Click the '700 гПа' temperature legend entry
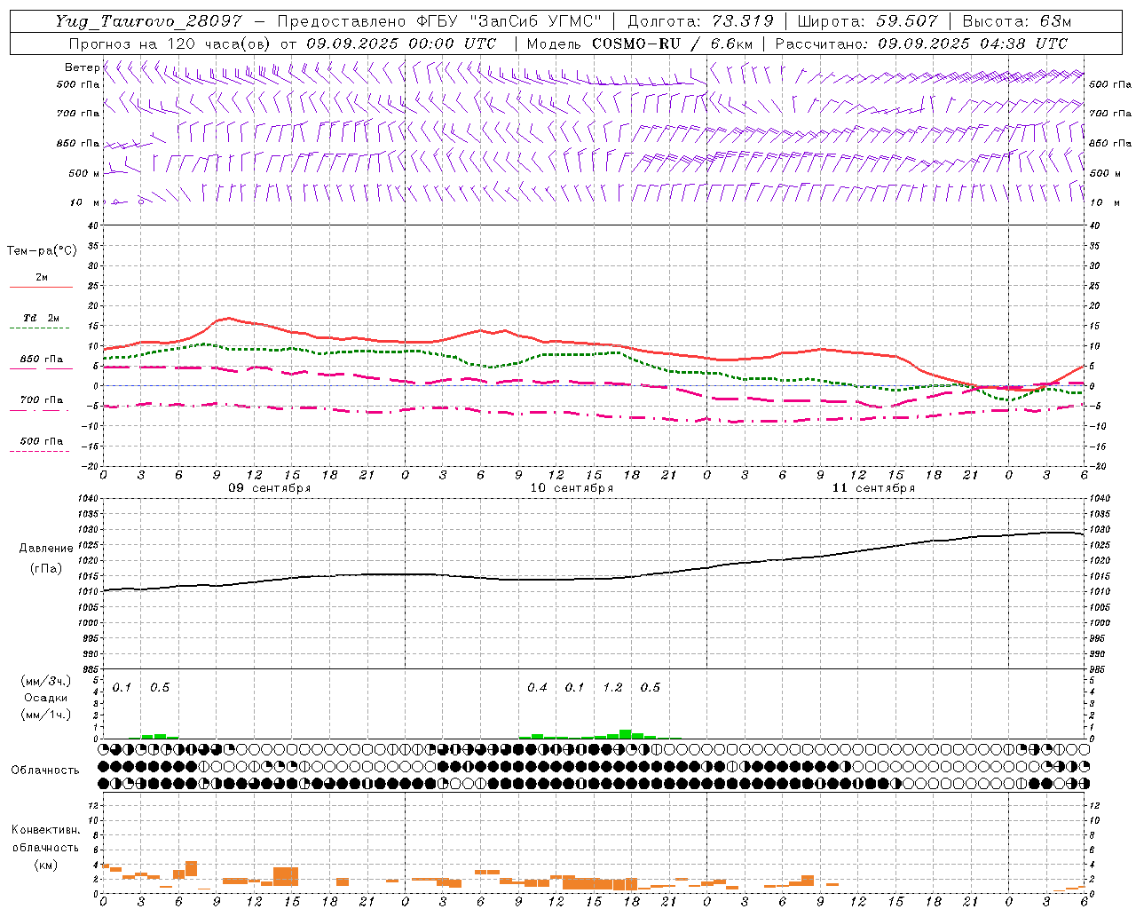Image resolution: width=1136 pixels, height=909 pixels. pyautogui.click(x=42, y=400)
